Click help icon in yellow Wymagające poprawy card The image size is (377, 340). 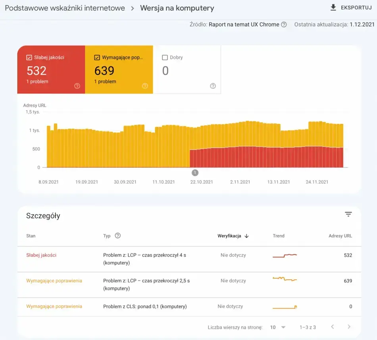point(145,86)
